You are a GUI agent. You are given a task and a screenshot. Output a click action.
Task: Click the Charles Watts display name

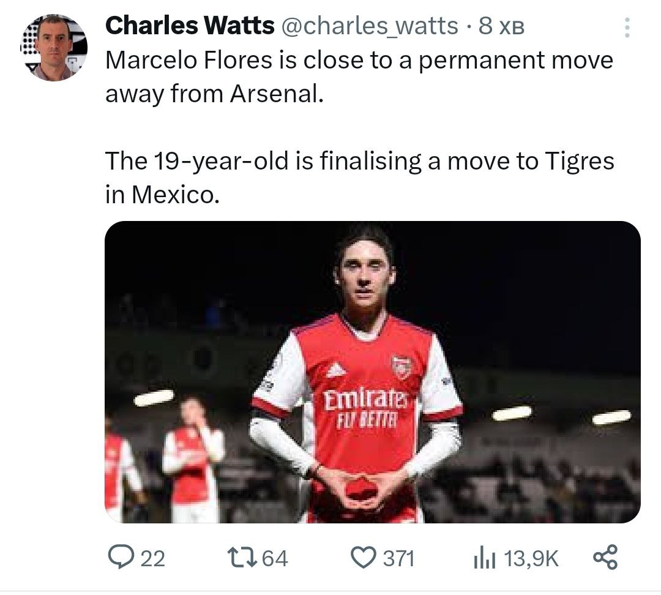coord(190,26)
